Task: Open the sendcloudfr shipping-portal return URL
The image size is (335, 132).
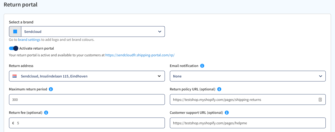Action: pyautogui.click(x=140, y=55)
